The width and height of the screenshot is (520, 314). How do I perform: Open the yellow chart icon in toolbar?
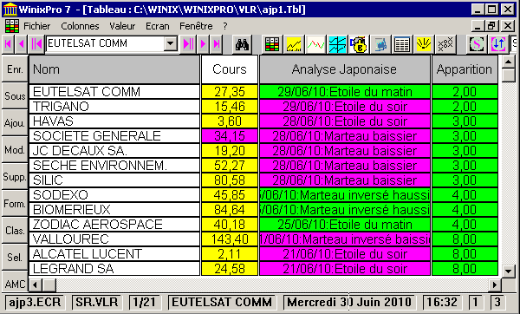[x=294, y=44]
